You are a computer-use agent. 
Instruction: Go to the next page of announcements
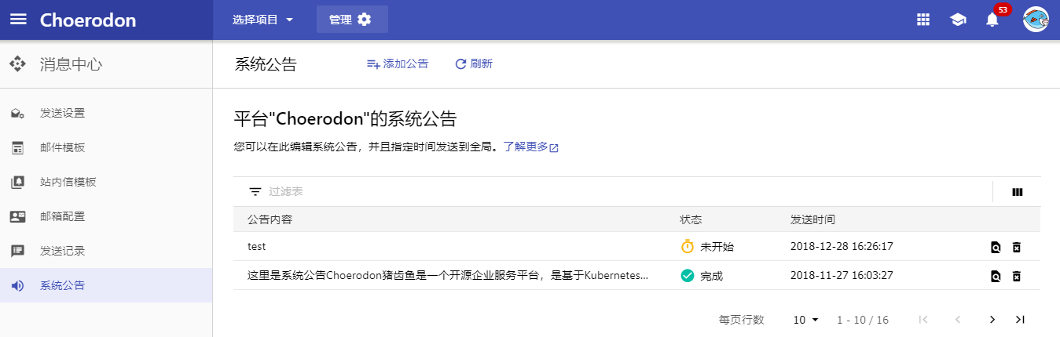[992, 320]
